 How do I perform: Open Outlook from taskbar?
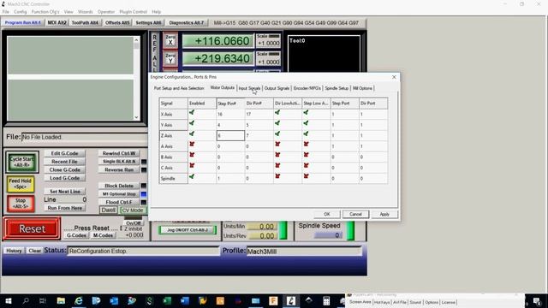tap(114, 300)
